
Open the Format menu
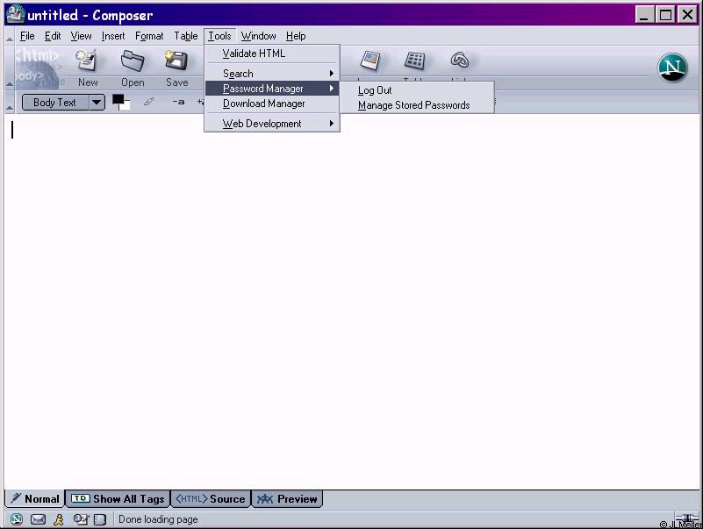149,36
